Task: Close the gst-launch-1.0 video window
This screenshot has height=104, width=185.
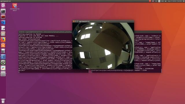Action: point(74,21)
